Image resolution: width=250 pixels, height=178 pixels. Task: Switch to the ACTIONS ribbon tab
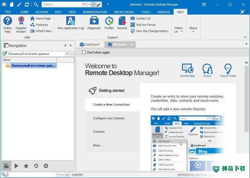[42, 12]
